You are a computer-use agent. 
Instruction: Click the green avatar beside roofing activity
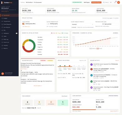click(x=91, y=82)
